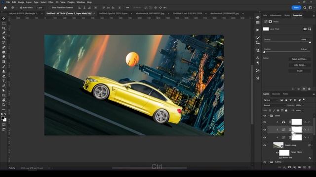Open the Character panel icon
This screenshot has width=316, height=177.
258,58
